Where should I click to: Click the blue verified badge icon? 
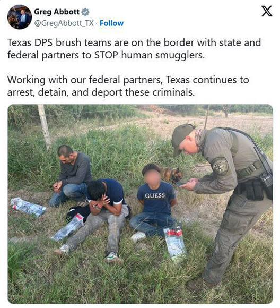click(x=85, y=12)
